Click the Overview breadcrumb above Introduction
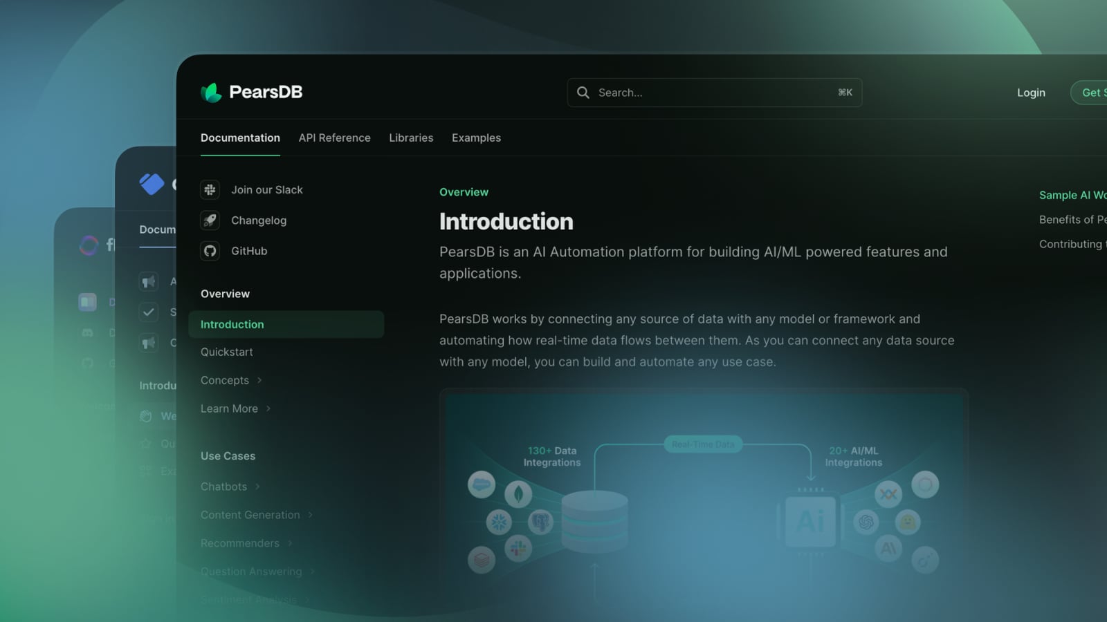This screenshot has width=1107, height=622. click(x=464, y=192)
